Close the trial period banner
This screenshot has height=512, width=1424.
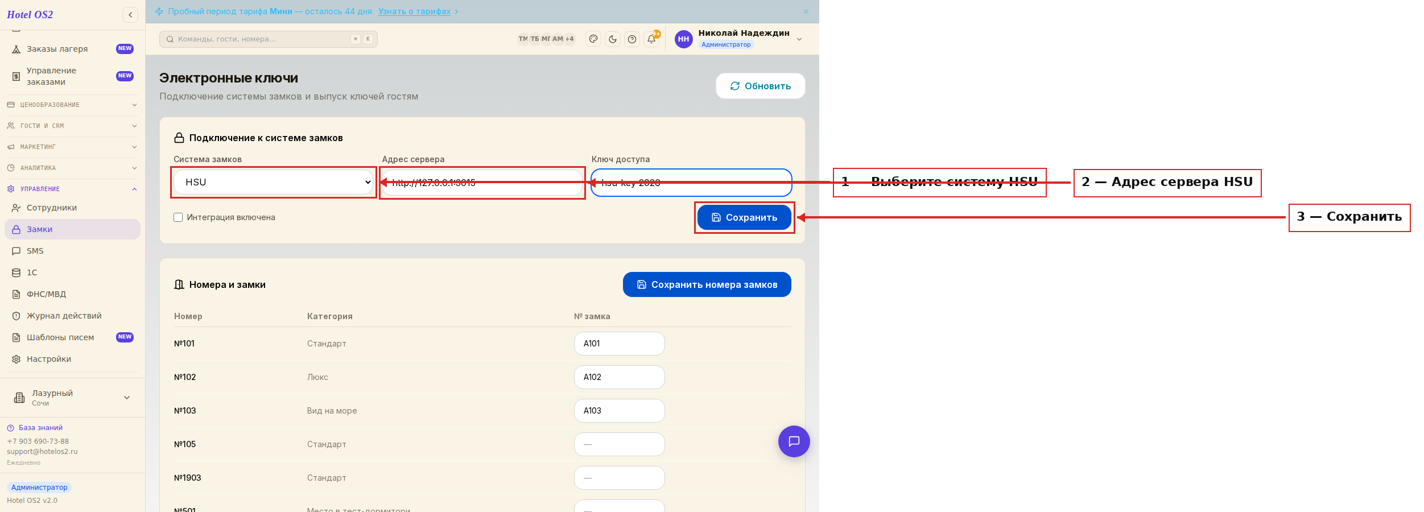coord(806,11)
